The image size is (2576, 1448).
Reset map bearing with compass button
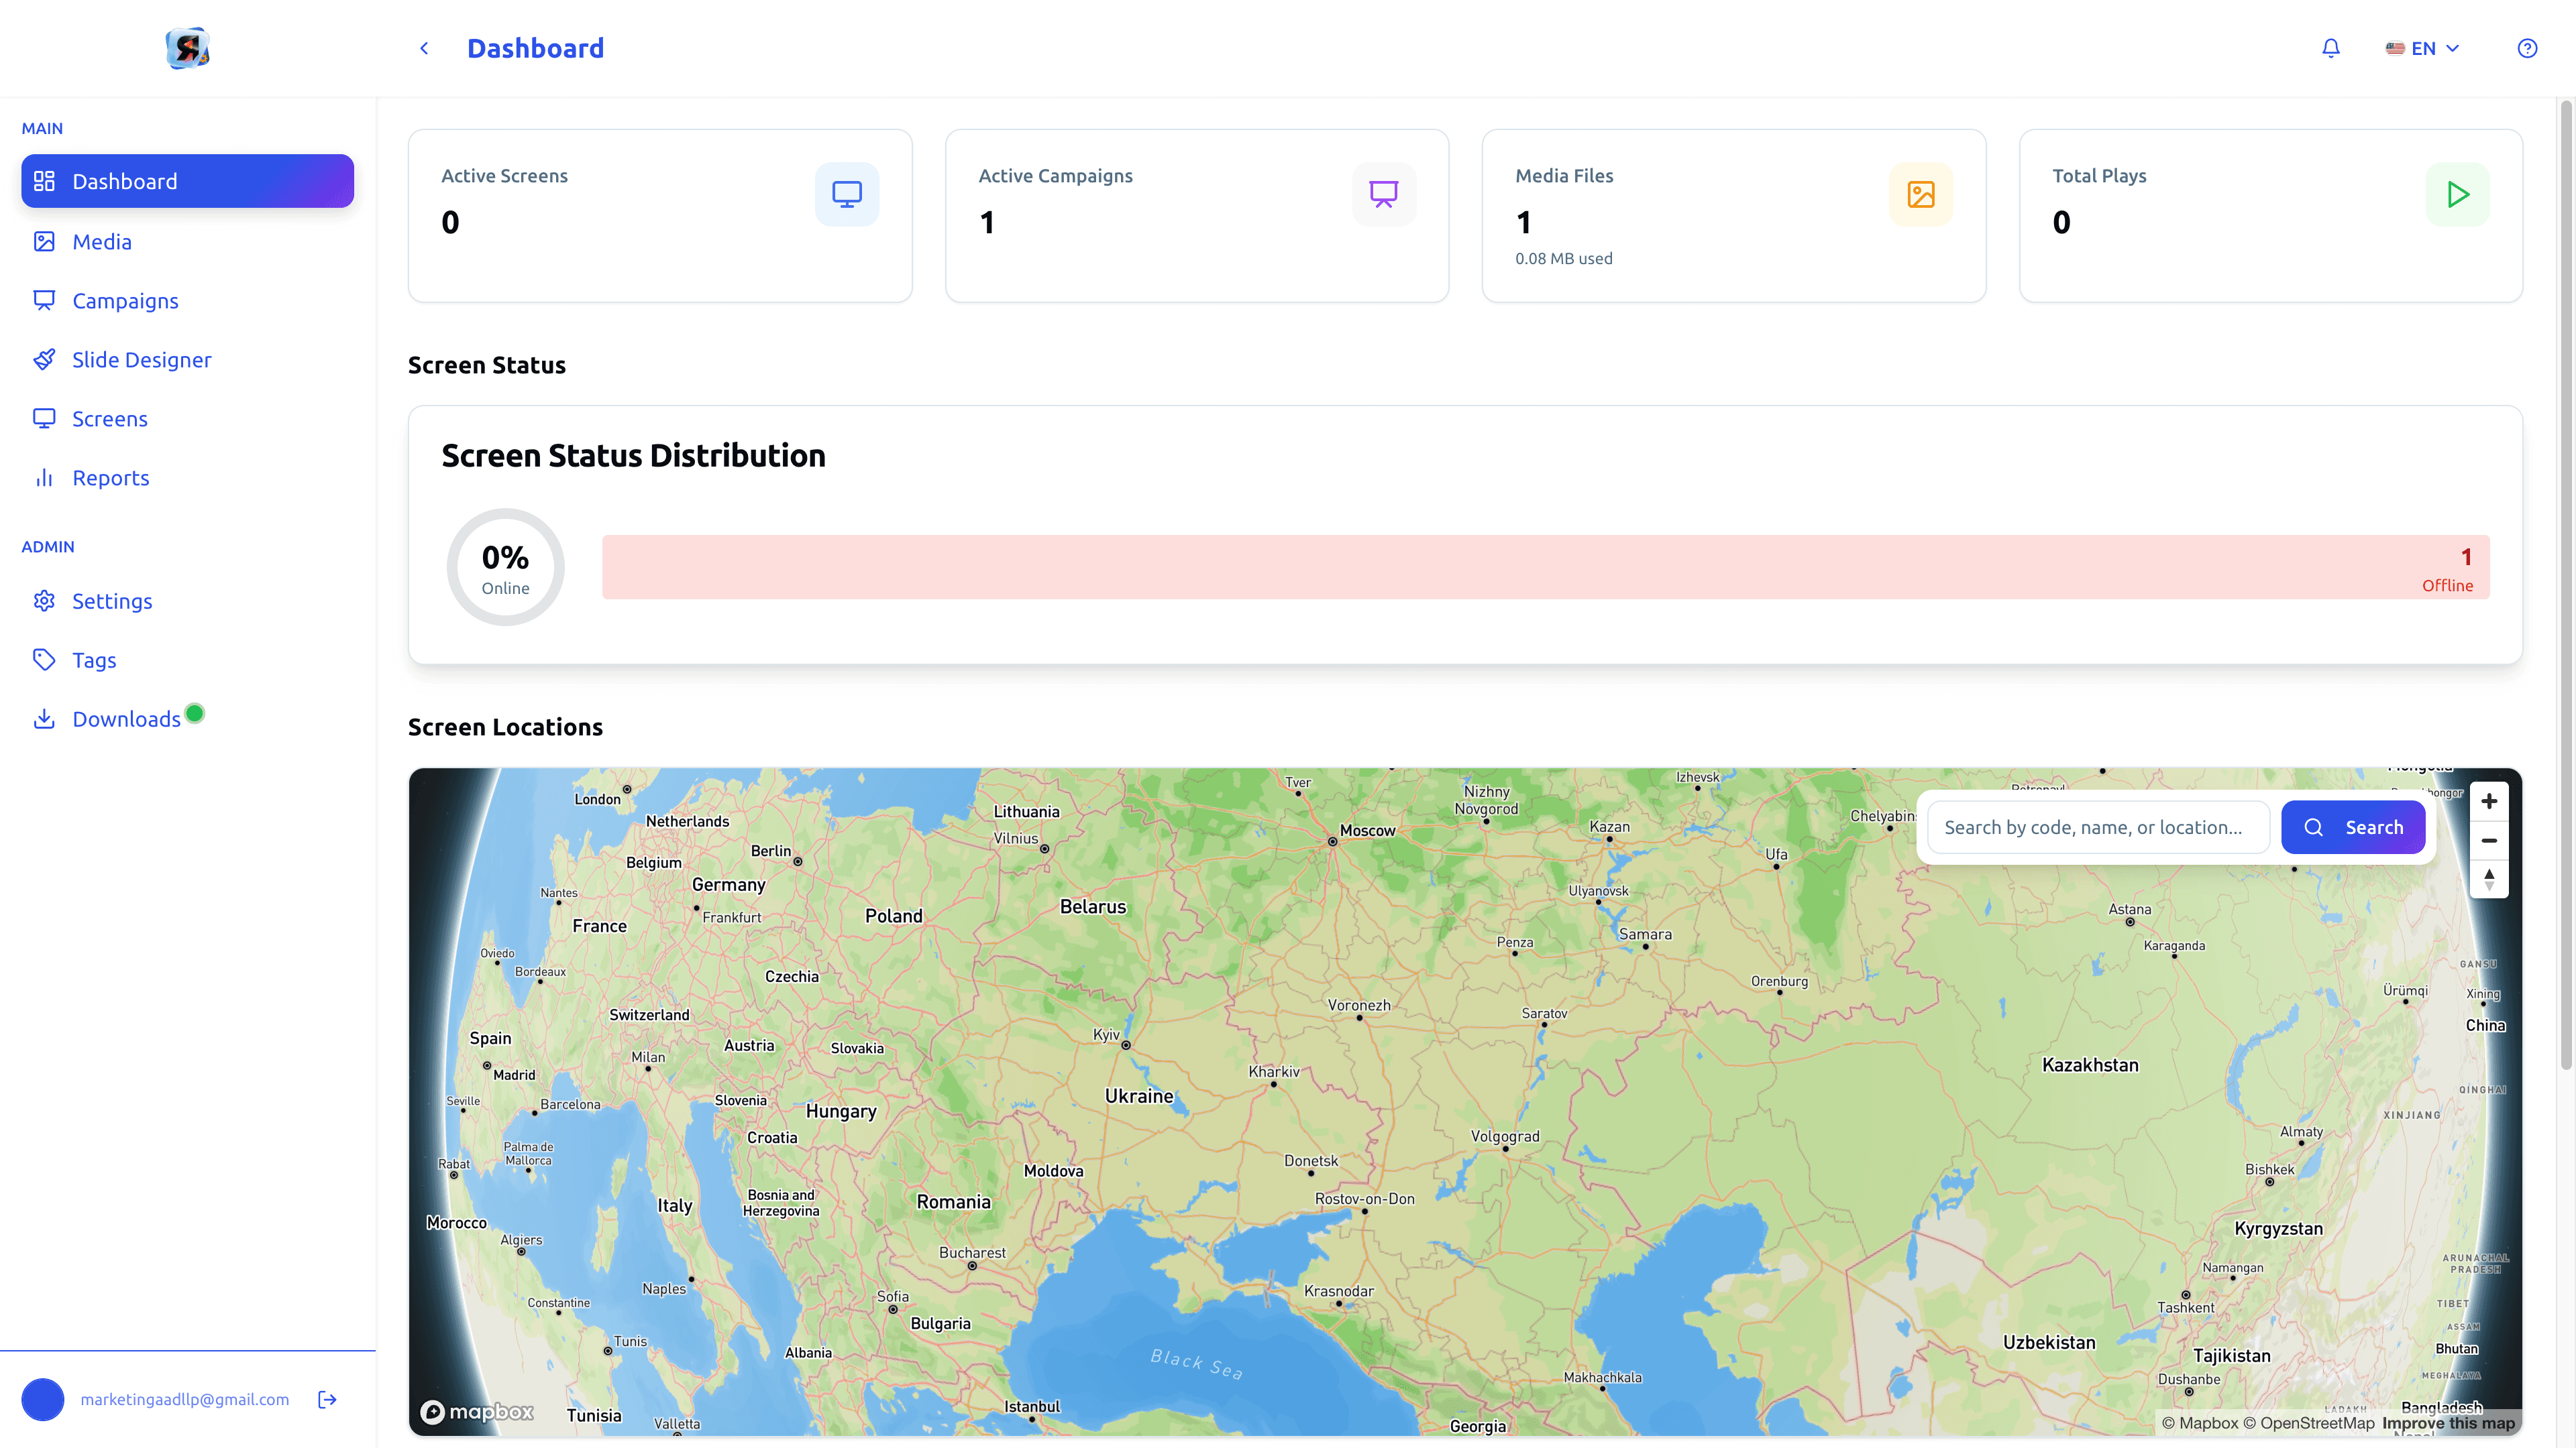click(2489, 880)
